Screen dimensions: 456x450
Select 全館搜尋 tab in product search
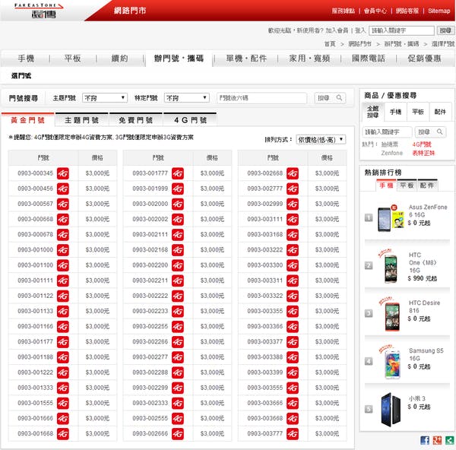[x=373, y=112]
